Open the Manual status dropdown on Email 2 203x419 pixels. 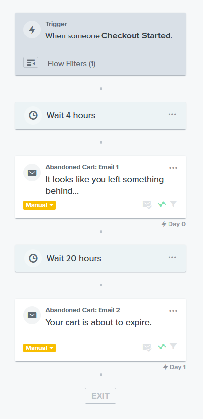(39, 348)
